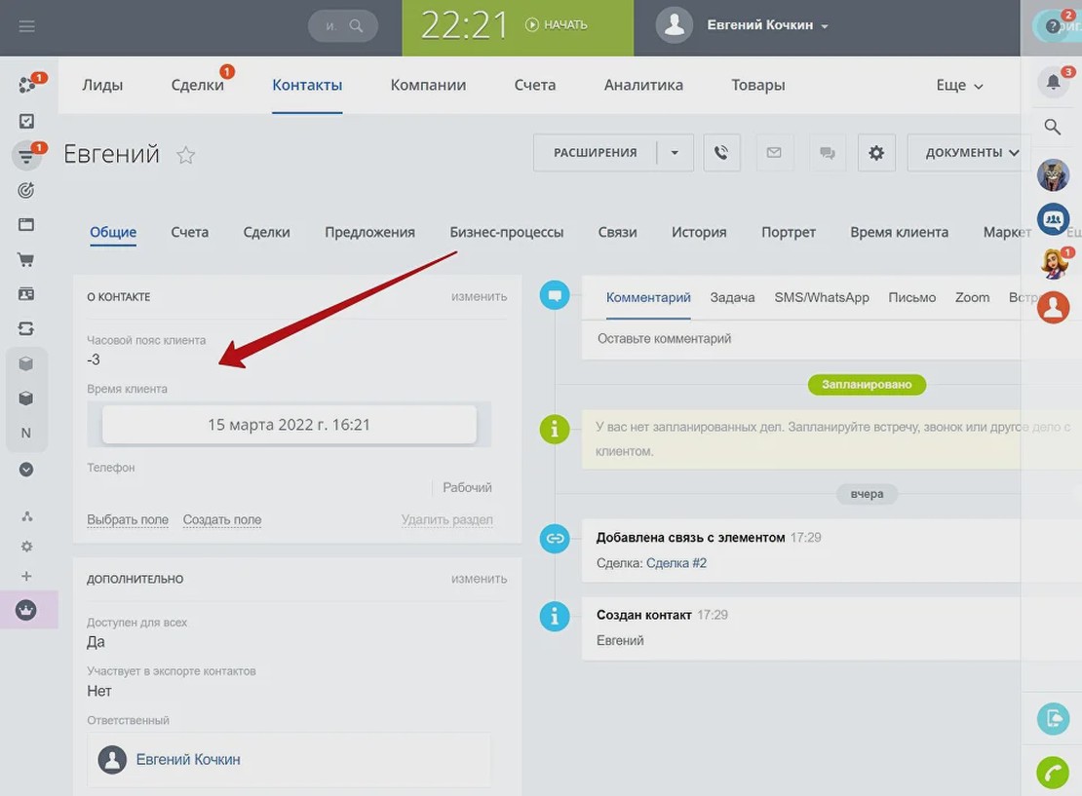
Task: Click the green phone dial button
Action: [1053, 772]
